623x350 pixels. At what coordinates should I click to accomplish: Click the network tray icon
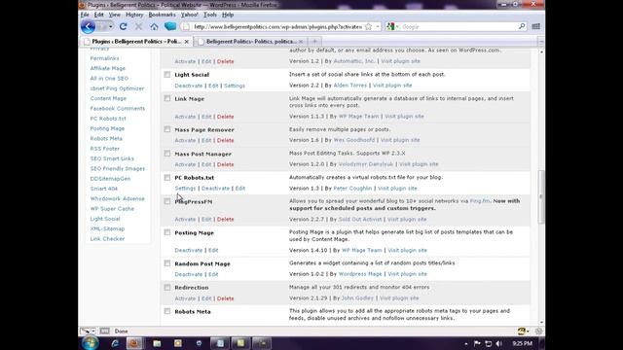coord(489,343)
